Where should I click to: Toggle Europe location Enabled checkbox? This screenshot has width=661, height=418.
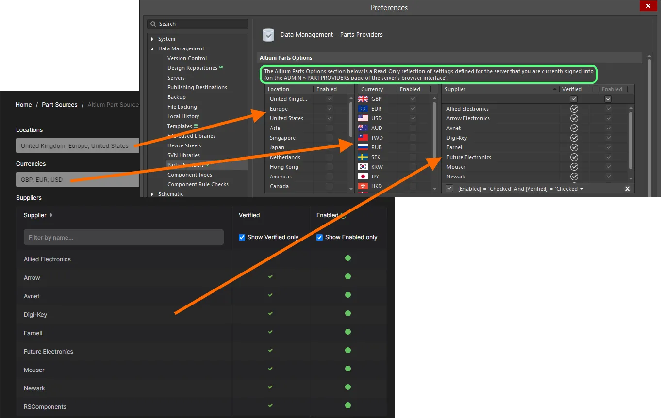pyautogui.click(x=330, y=109)
